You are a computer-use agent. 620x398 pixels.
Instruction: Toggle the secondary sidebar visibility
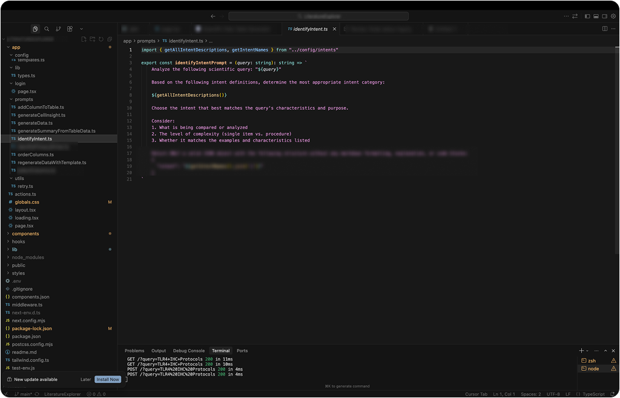tap(604, 16)
